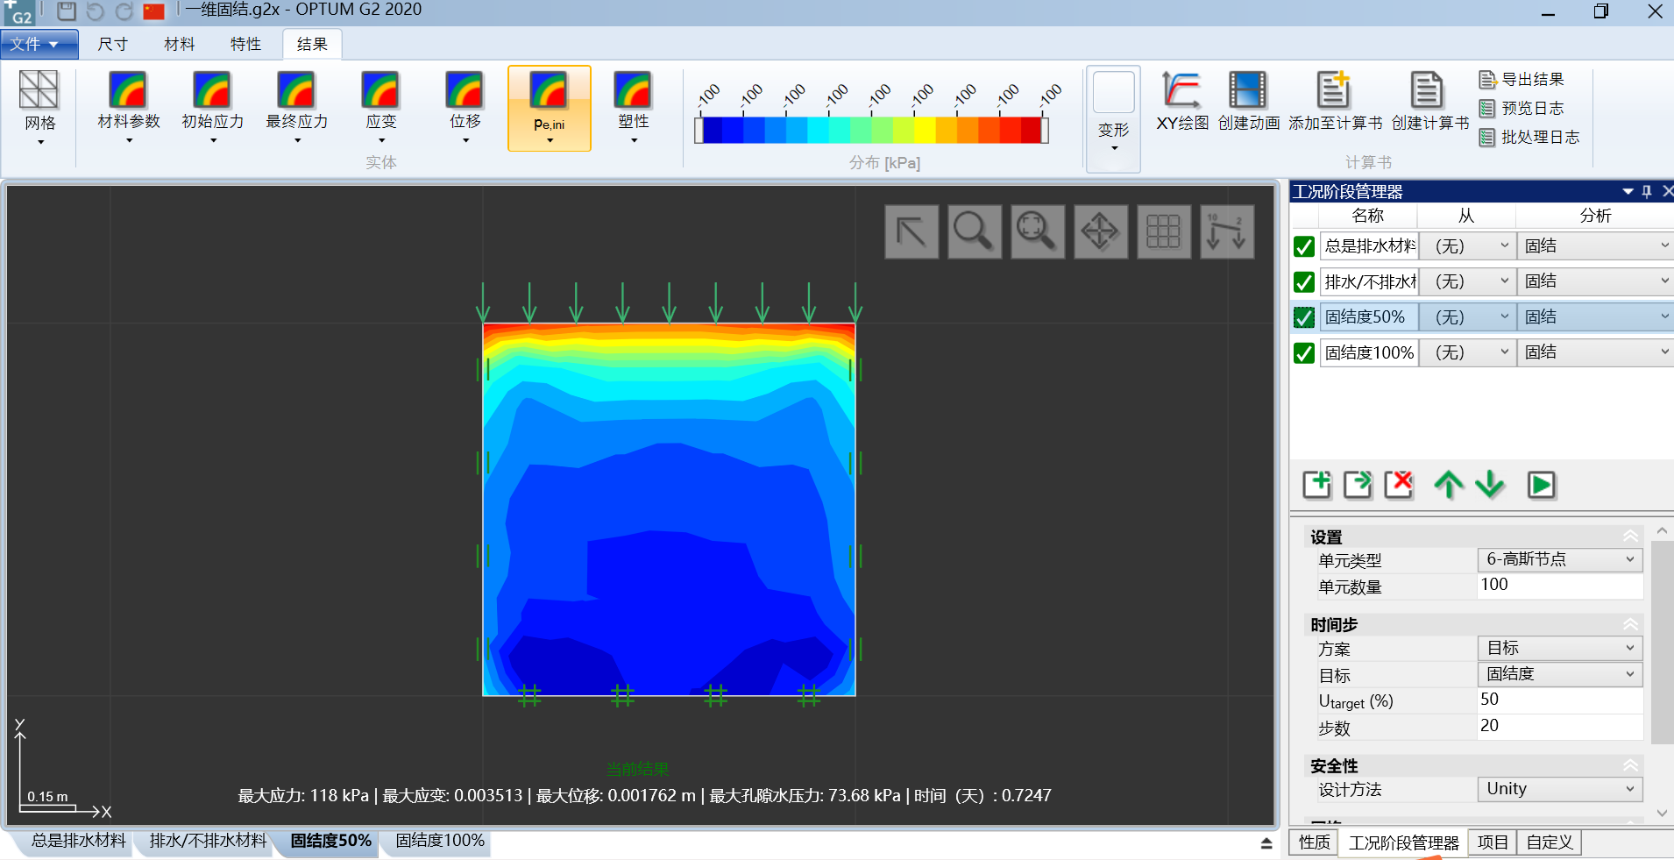Click the pan move tool in viewport
1674x860 pixels.
coord(1101,232)
